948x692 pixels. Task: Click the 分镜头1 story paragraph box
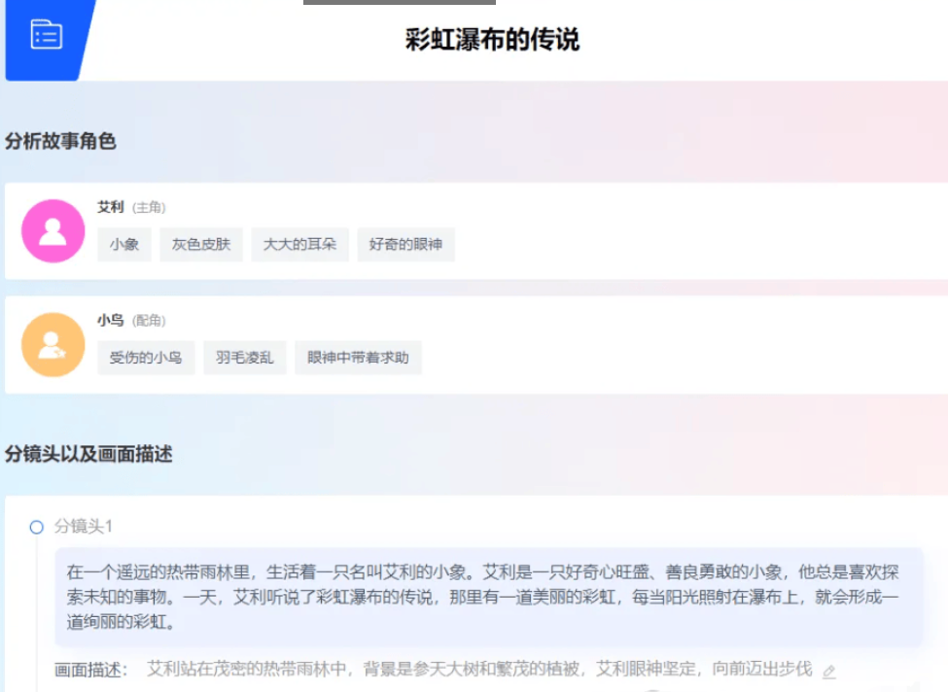click(486, 597)
